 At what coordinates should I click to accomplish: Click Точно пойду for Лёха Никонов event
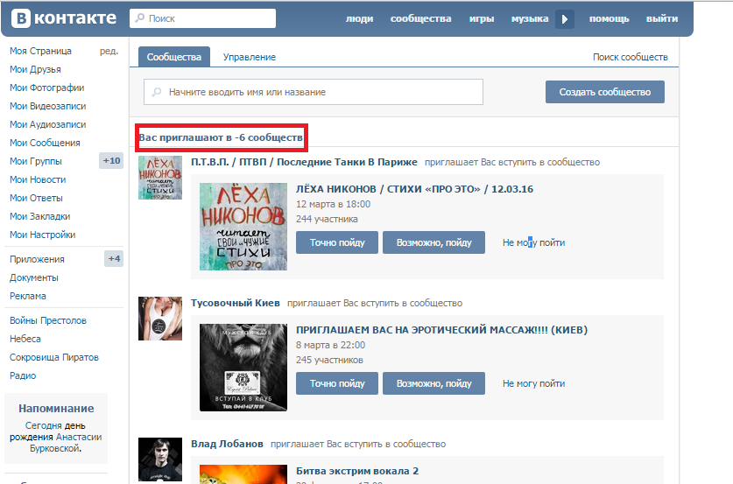337,242
